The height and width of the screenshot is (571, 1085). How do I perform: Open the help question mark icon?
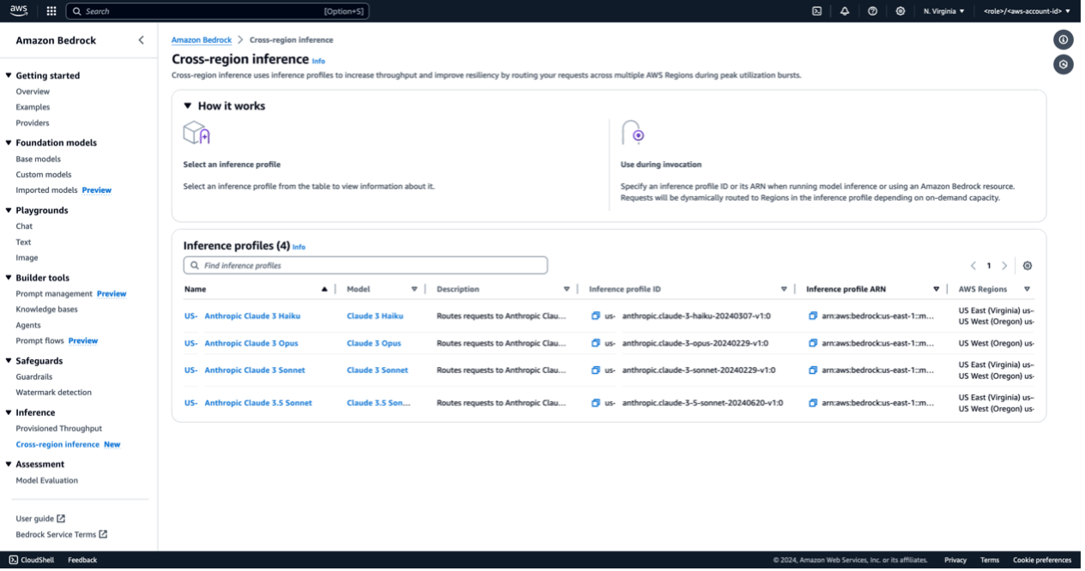(x=872, y=11)
